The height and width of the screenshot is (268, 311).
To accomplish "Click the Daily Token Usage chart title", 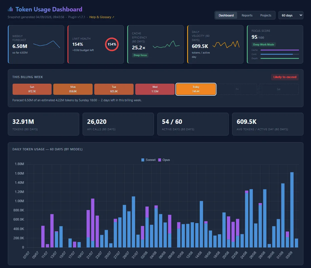I will tap(47, 149).
